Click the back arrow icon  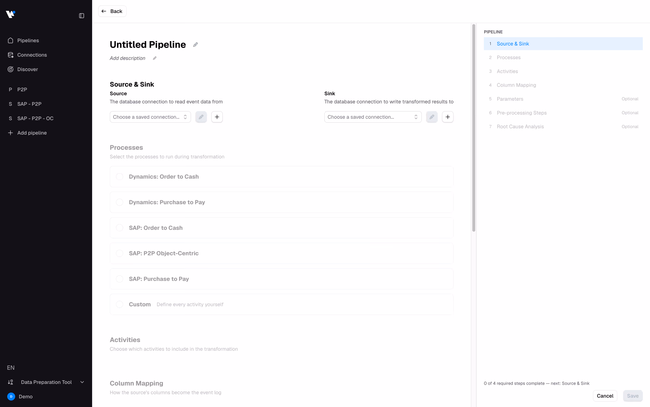click(104, 11)
